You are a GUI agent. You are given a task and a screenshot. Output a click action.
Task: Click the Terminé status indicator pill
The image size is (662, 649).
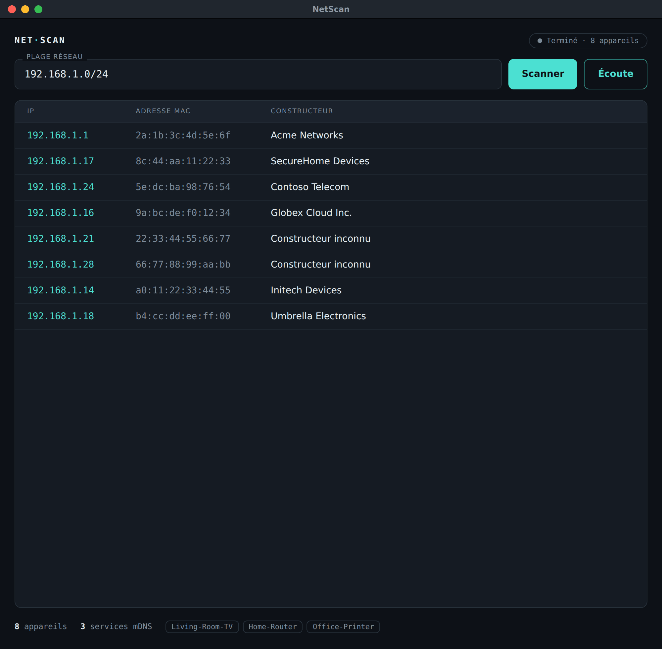pos(588,40)
